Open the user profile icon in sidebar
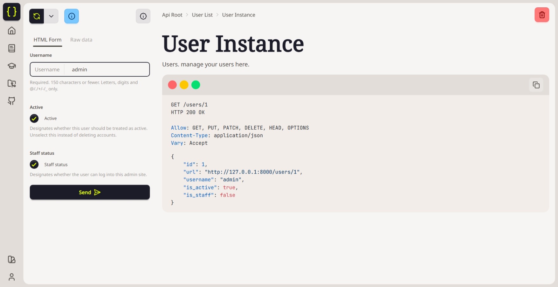The height and width of the screenshot is (287, 558). tap(12, 277)
